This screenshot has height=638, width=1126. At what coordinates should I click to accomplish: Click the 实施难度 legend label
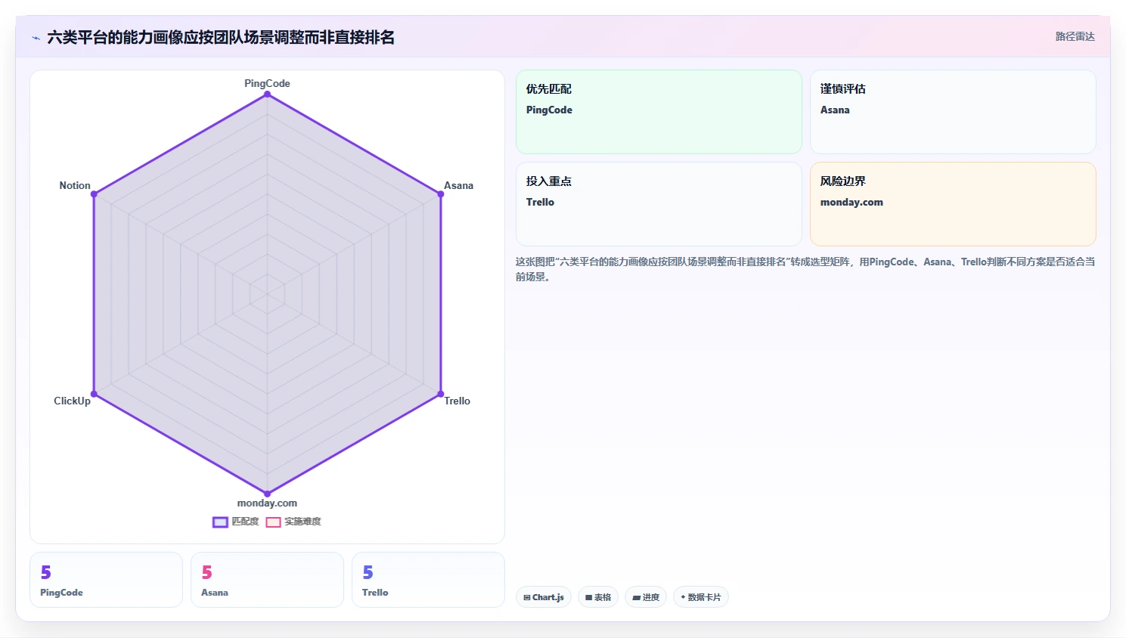pyautogui.click(x=302, y=522)
